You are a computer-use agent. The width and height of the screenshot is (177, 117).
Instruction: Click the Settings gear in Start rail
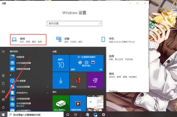click(3, 100)
